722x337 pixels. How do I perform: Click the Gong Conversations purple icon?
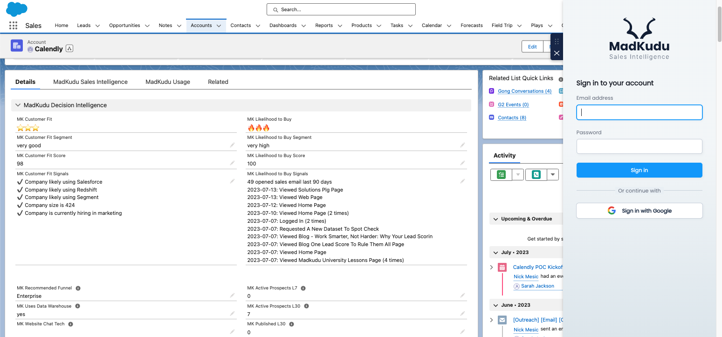tap(492, 91)
